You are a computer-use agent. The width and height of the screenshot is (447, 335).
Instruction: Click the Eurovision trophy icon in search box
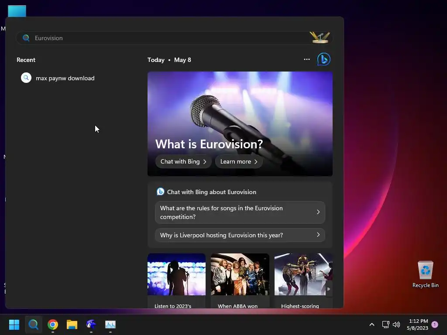coord(320,38)
